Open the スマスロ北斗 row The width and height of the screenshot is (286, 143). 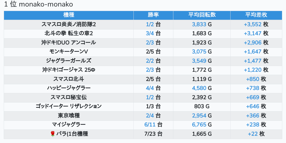[69, 79]
